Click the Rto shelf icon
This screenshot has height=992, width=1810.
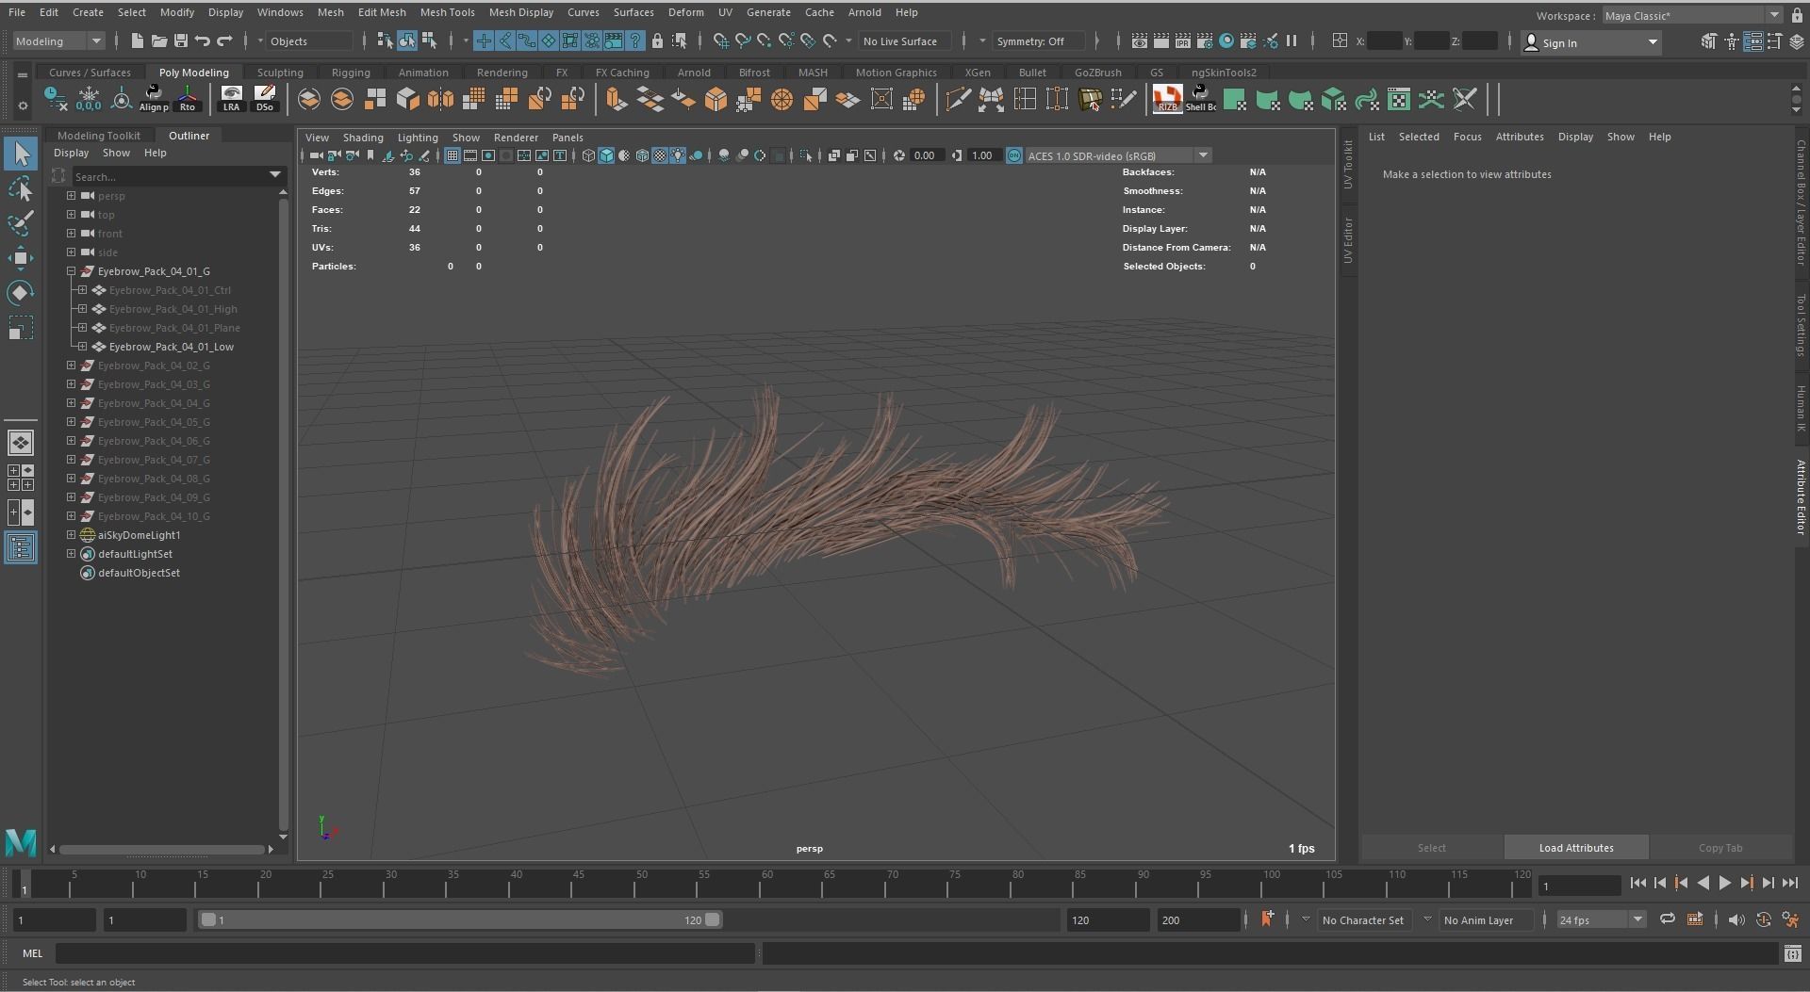[x=188, y=98]
